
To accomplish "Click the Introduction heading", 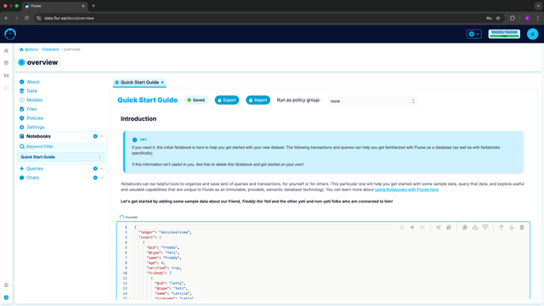I will click(x=139, y=119).
